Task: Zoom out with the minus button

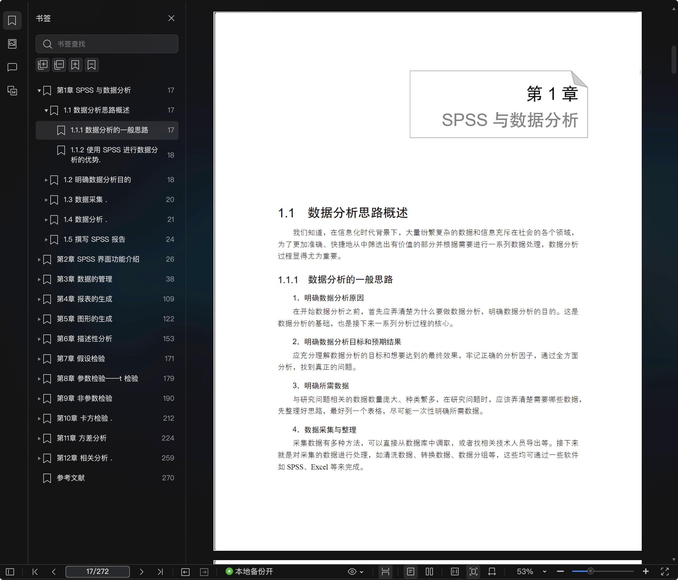Action: 560,572
